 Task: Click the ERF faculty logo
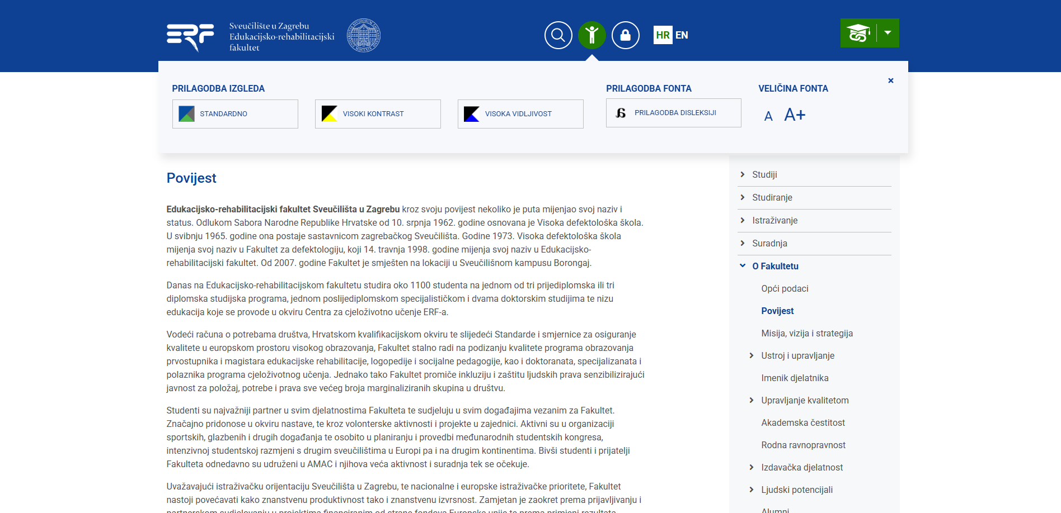(x=190, y=37)
